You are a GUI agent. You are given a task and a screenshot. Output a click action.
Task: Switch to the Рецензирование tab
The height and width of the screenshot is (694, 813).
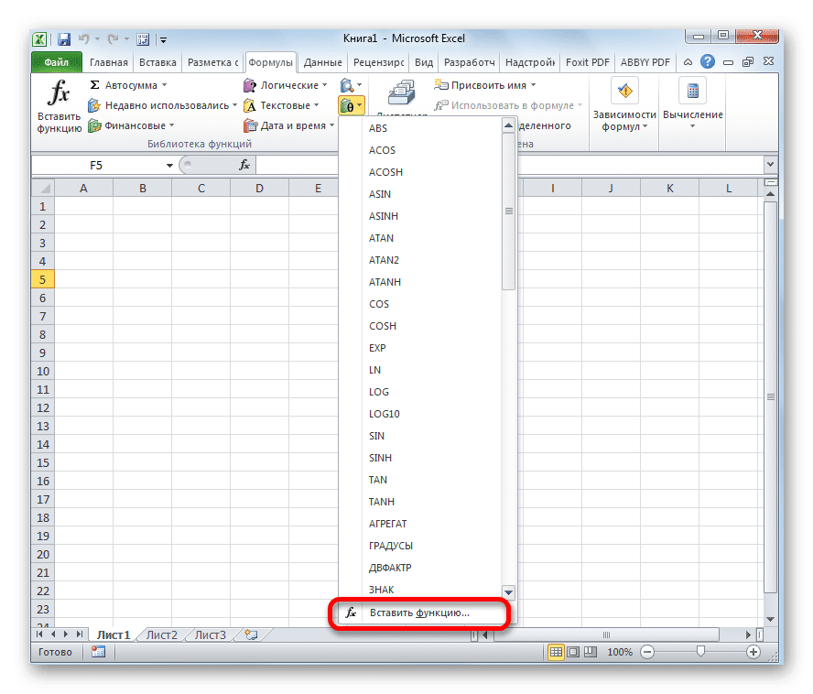[x=378, y=62]
